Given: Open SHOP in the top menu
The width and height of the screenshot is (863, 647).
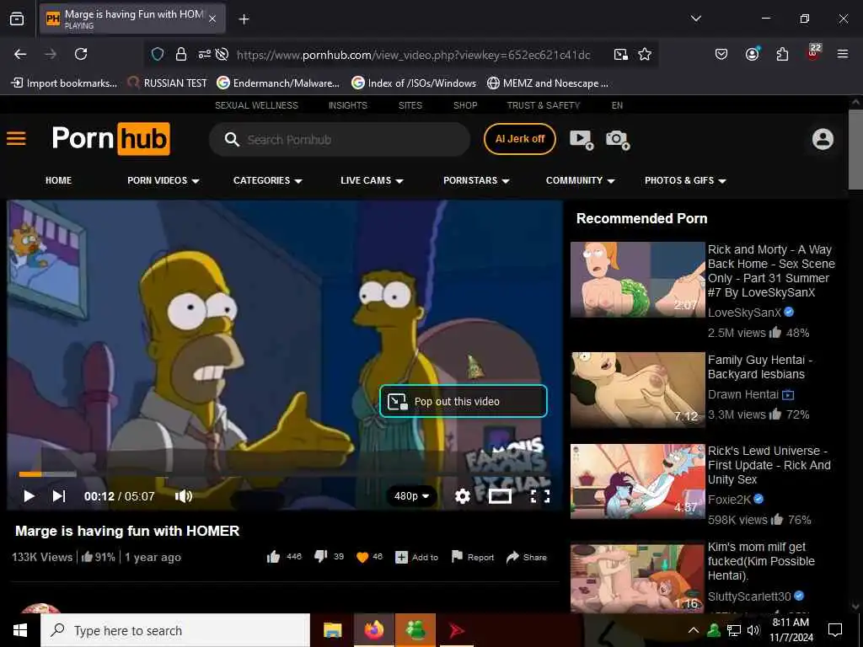Looking at the screenshot, I should (465, 105).
